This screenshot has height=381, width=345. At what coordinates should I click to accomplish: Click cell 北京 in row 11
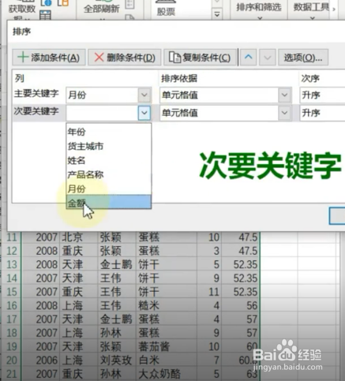[79, 237]
